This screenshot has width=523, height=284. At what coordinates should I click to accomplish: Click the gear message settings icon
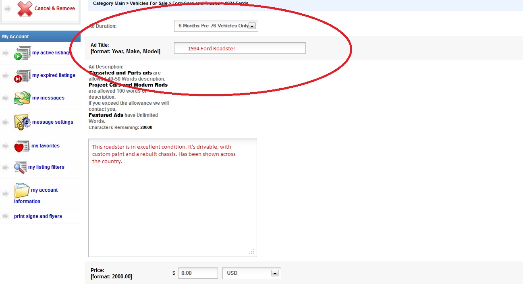click(22, 122)
